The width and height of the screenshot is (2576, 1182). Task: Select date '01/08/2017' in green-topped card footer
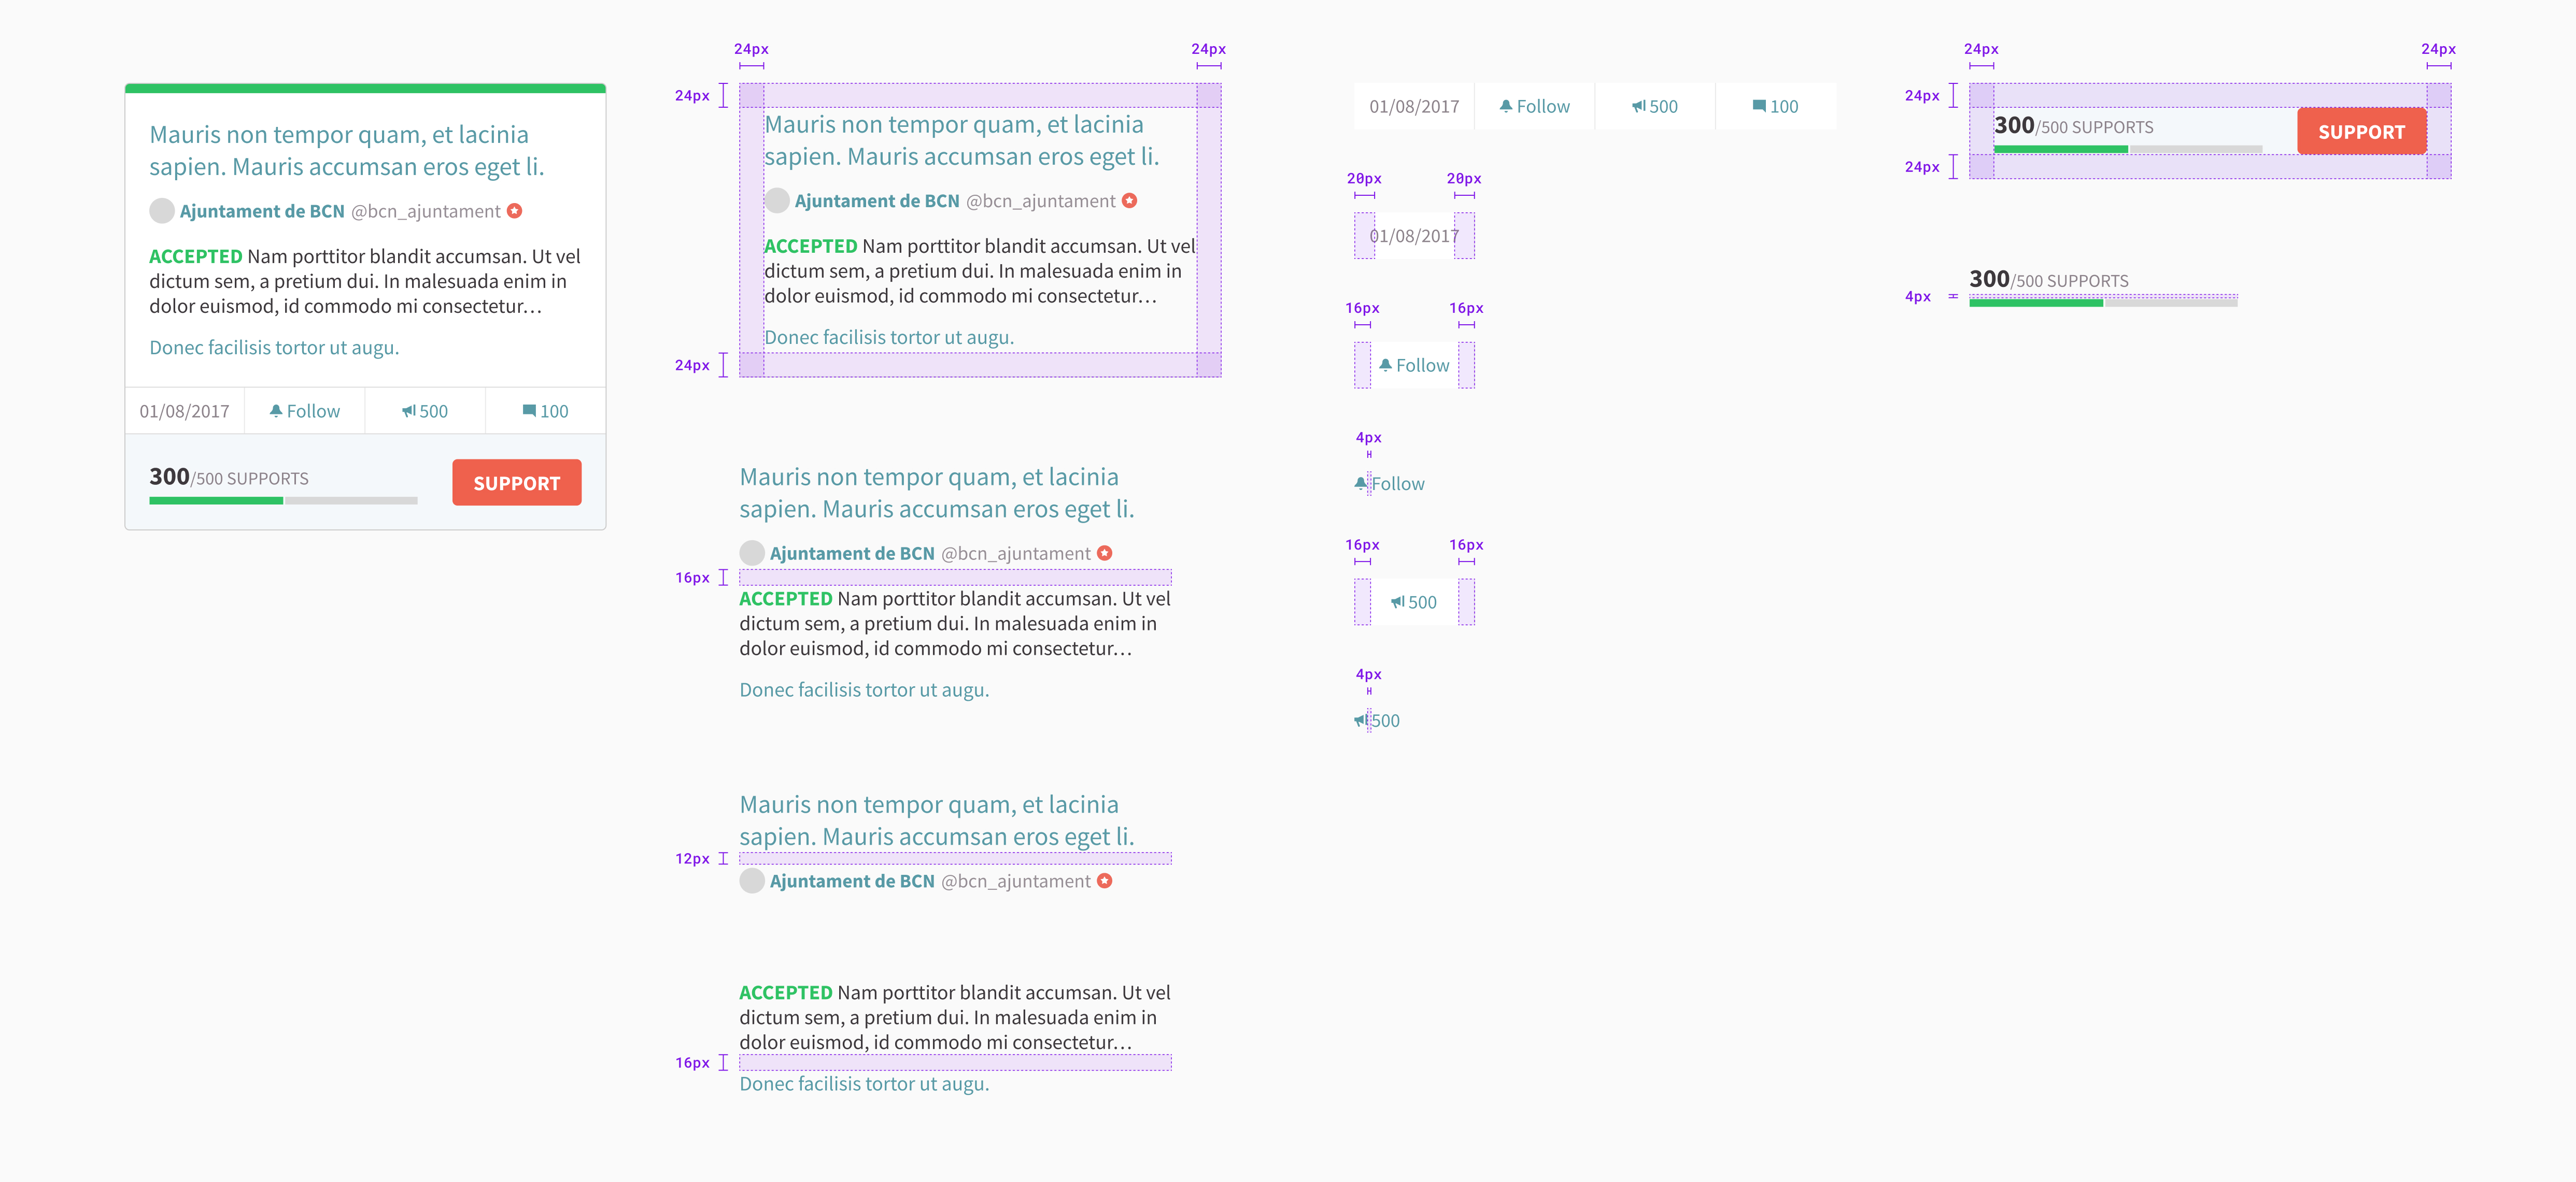(x=184, y=411)
